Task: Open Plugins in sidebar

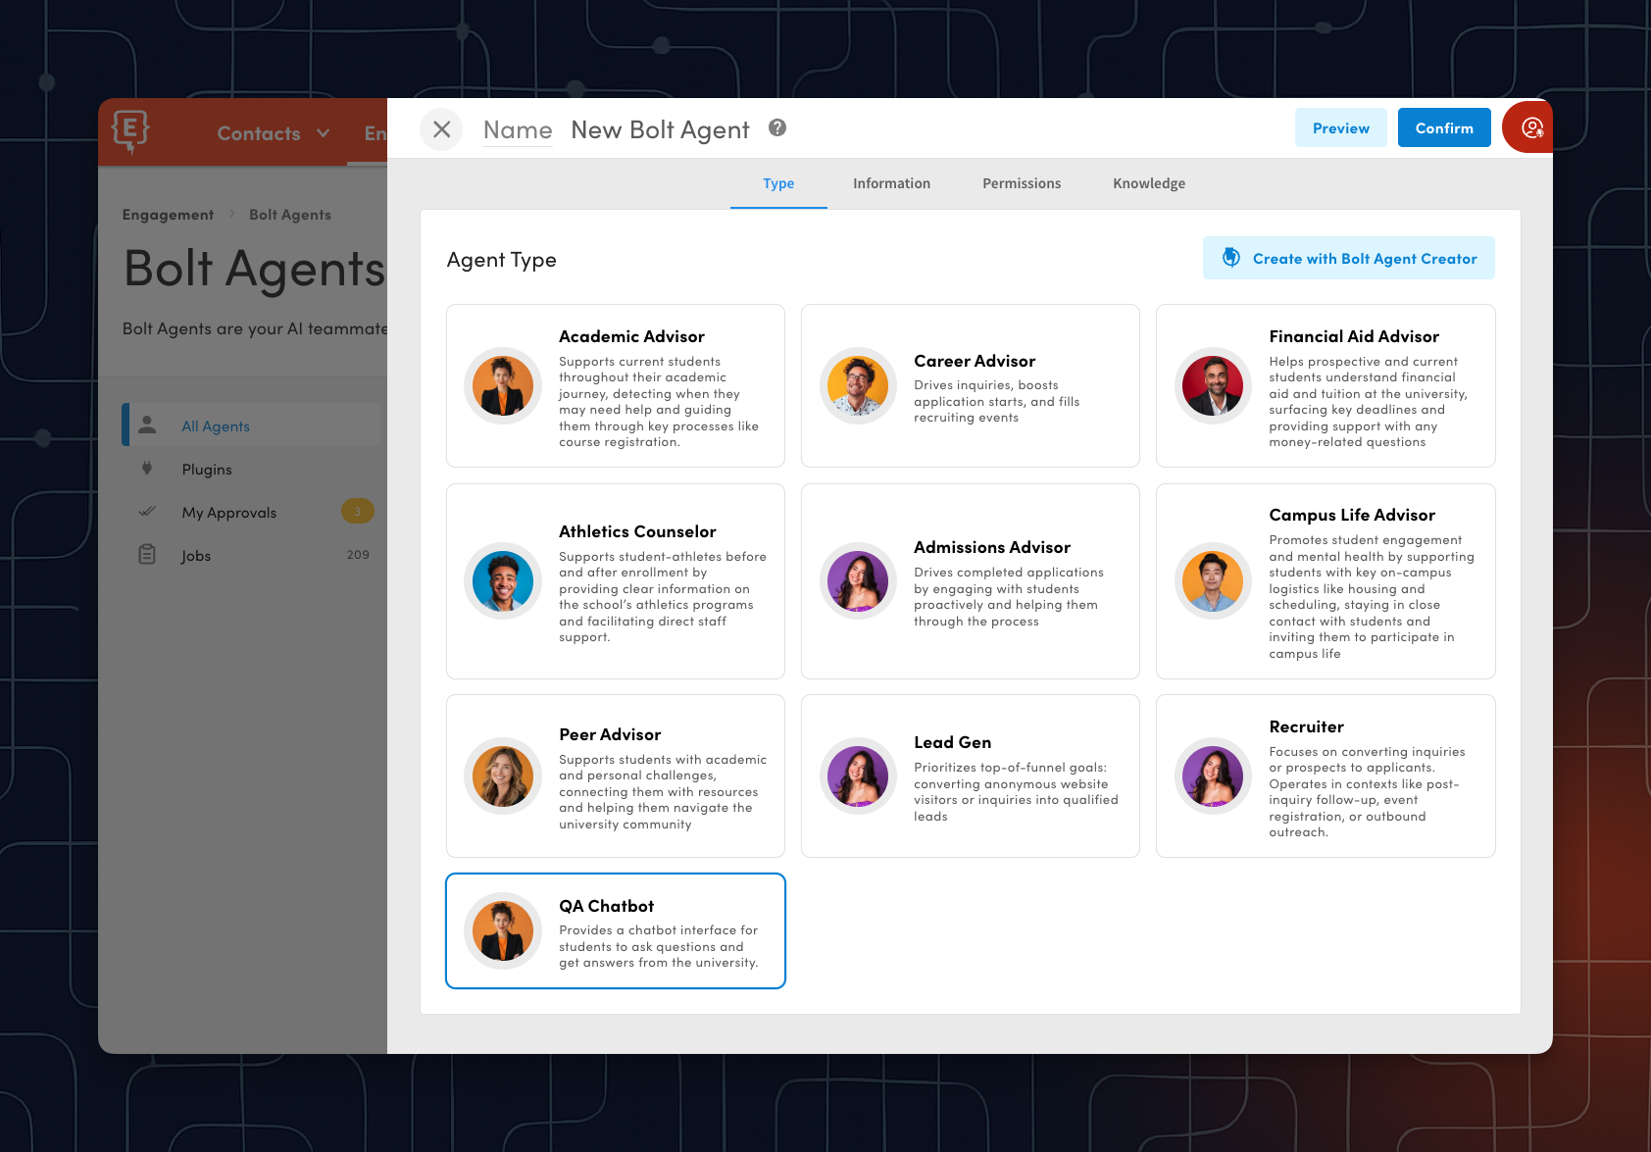Action: click(x=251, y=469)
